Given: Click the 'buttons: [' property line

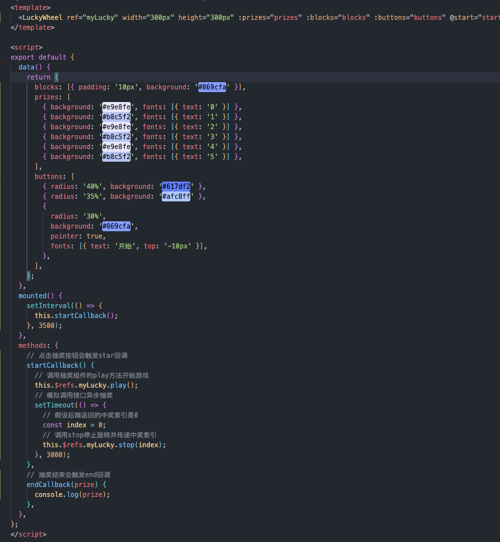Looking at the screenshot, I should [x=54, y=176].
